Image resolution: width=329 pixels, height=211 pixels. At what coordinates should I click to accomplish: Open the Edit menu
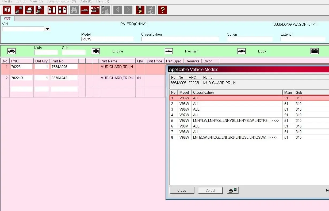pos(21,1)
